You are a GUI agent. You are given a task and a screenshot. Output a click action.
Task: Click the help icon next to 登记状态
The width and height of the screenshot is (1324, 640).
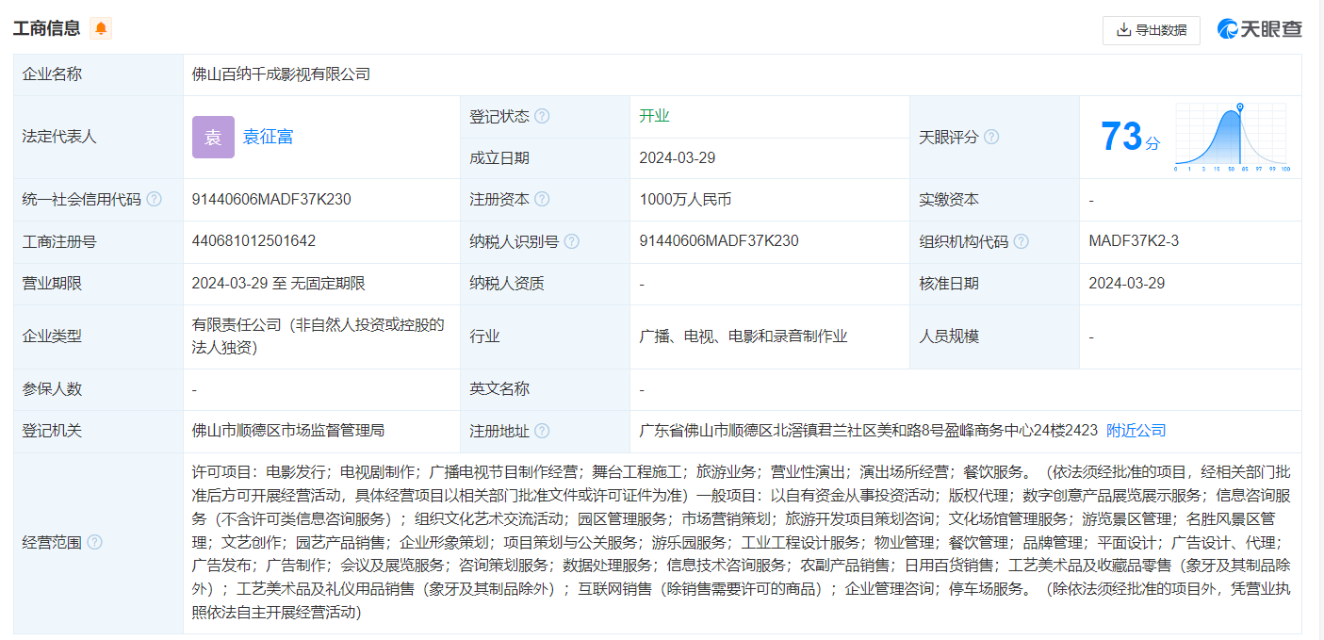pos(542,117)
